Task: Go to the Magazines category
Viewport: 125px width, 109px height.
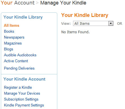Action: 13,43
